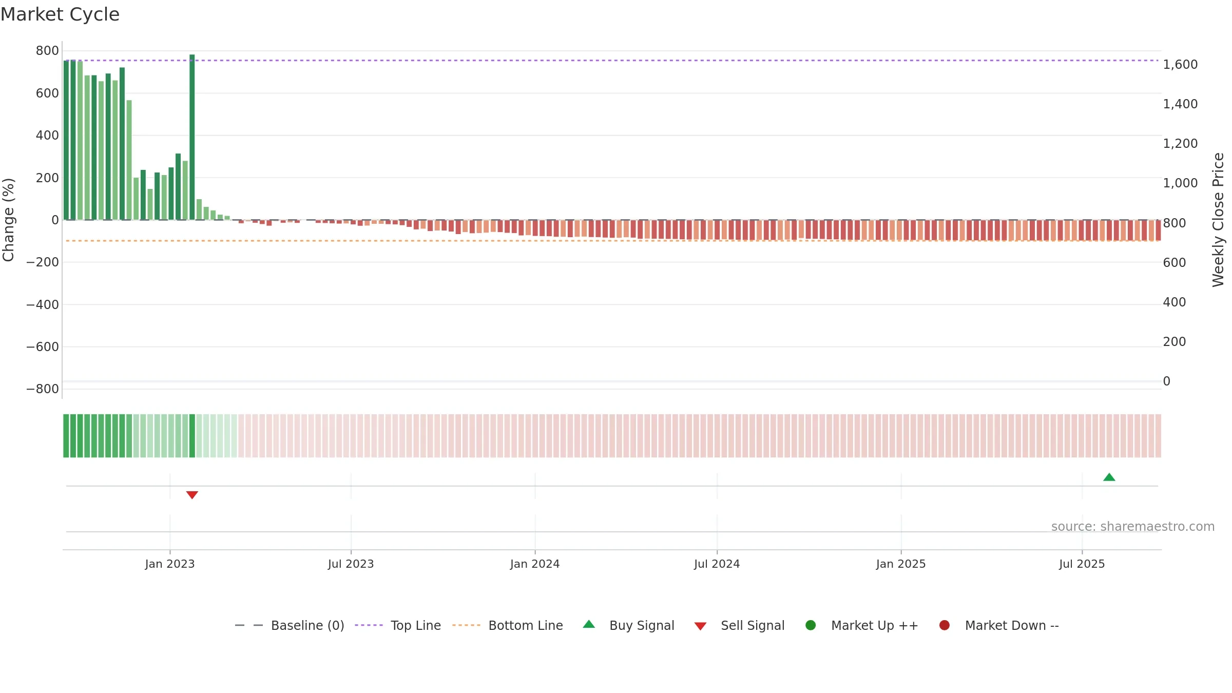Click the dark red circle legend icon
The image size is (1232, 693).
945,625
